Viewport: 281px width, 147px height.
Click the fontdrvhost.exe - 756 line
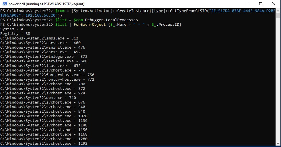coord(47,75)
